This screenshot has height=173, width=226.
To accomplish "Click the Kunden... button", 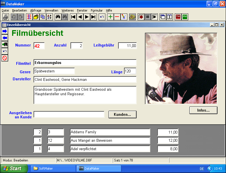I will pos(123,115).
